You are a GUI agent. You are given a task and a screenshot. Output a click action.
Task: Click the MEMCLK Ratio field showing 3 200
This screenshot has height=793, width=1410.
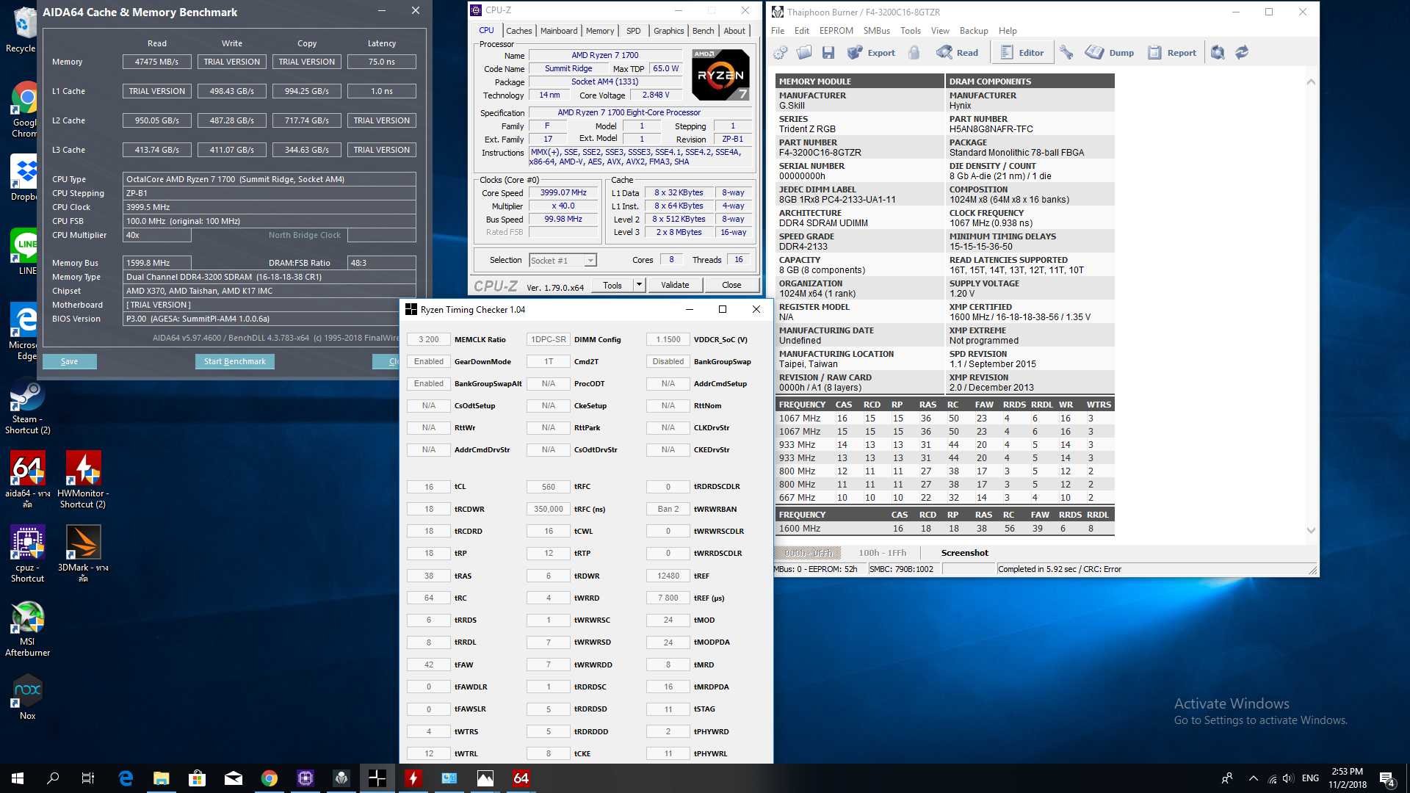429,339
